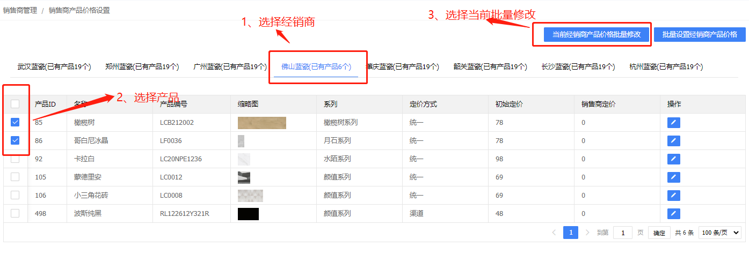Focus the page number input field

pos(623,233)
